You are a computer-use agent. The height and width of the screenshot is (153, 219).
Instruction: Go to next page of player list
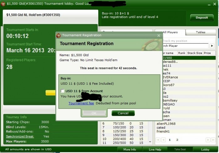pos(208,140)
